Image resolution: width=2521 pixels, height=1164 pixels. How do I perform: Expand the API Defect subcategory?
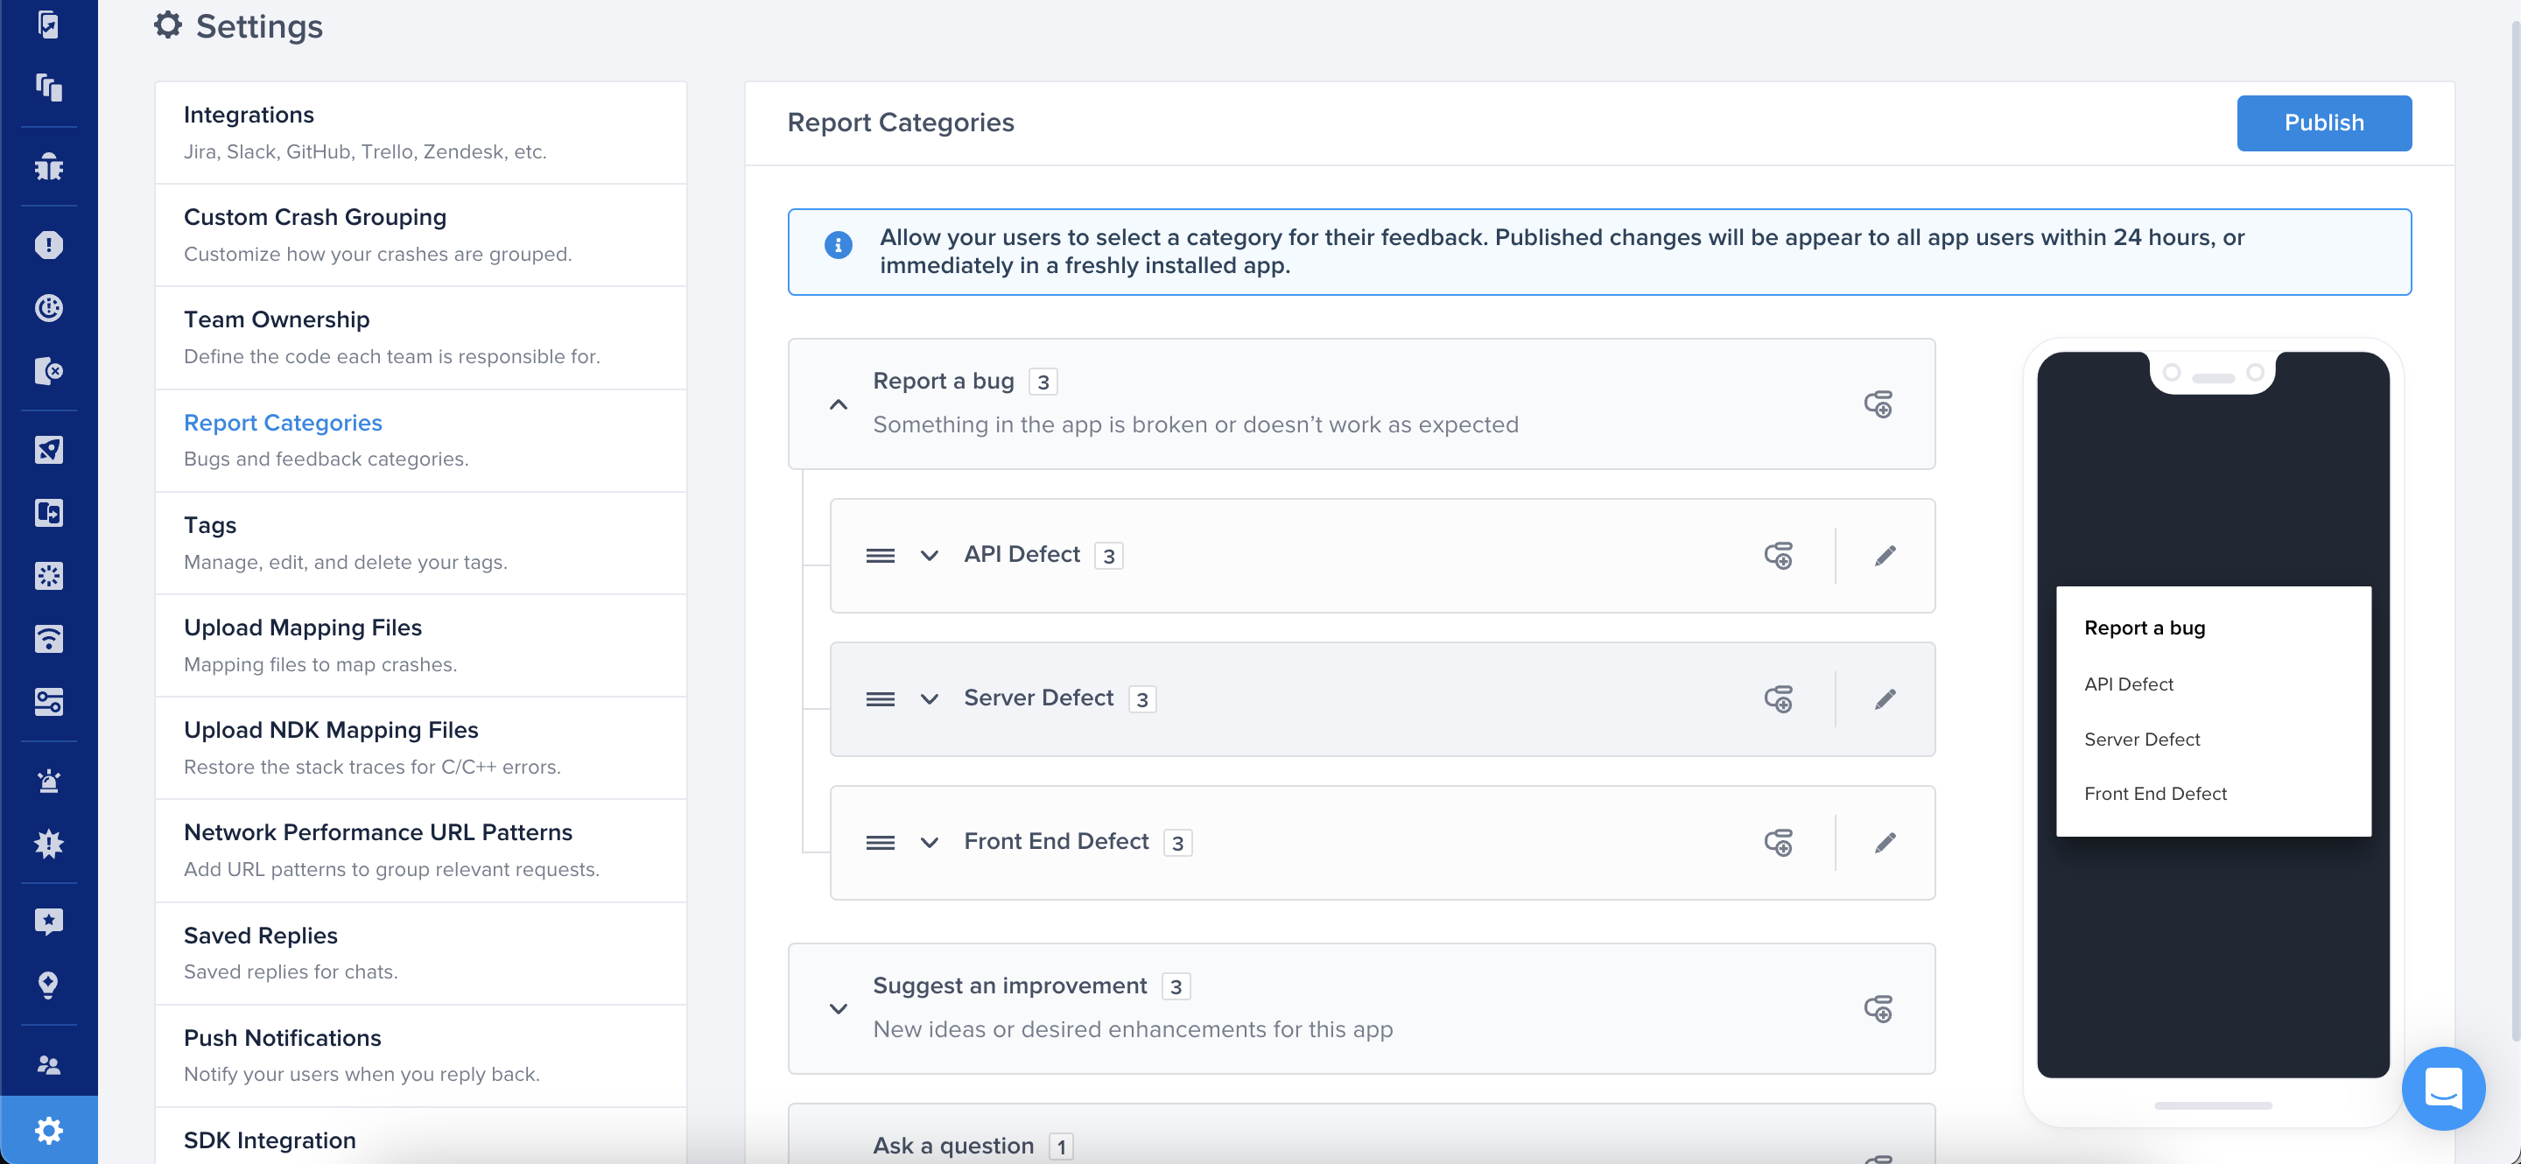[929, 556]
